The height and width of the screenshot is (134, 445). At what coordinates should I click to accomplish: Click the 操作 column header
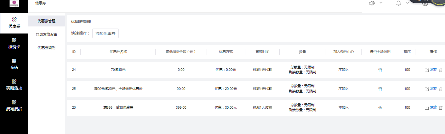[x=433, y=52]
